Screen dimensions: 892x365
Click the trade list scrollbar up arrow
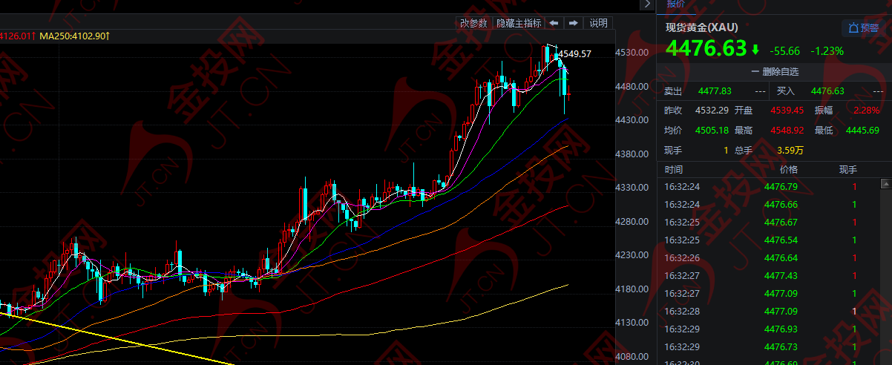(x=885, y=183)
